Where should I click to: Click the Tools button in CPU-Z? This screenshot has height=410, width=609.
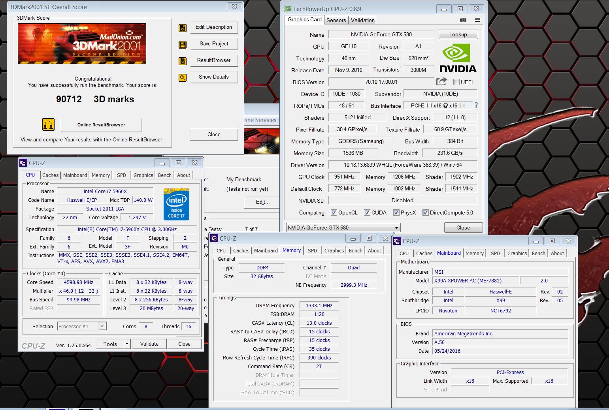(x=110, y=344)
